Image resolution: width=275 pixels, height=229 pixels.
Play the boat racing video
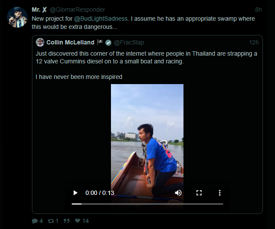coord(76,193)
